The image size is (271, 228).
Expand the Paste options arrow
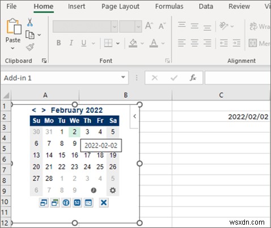[12, 48]
